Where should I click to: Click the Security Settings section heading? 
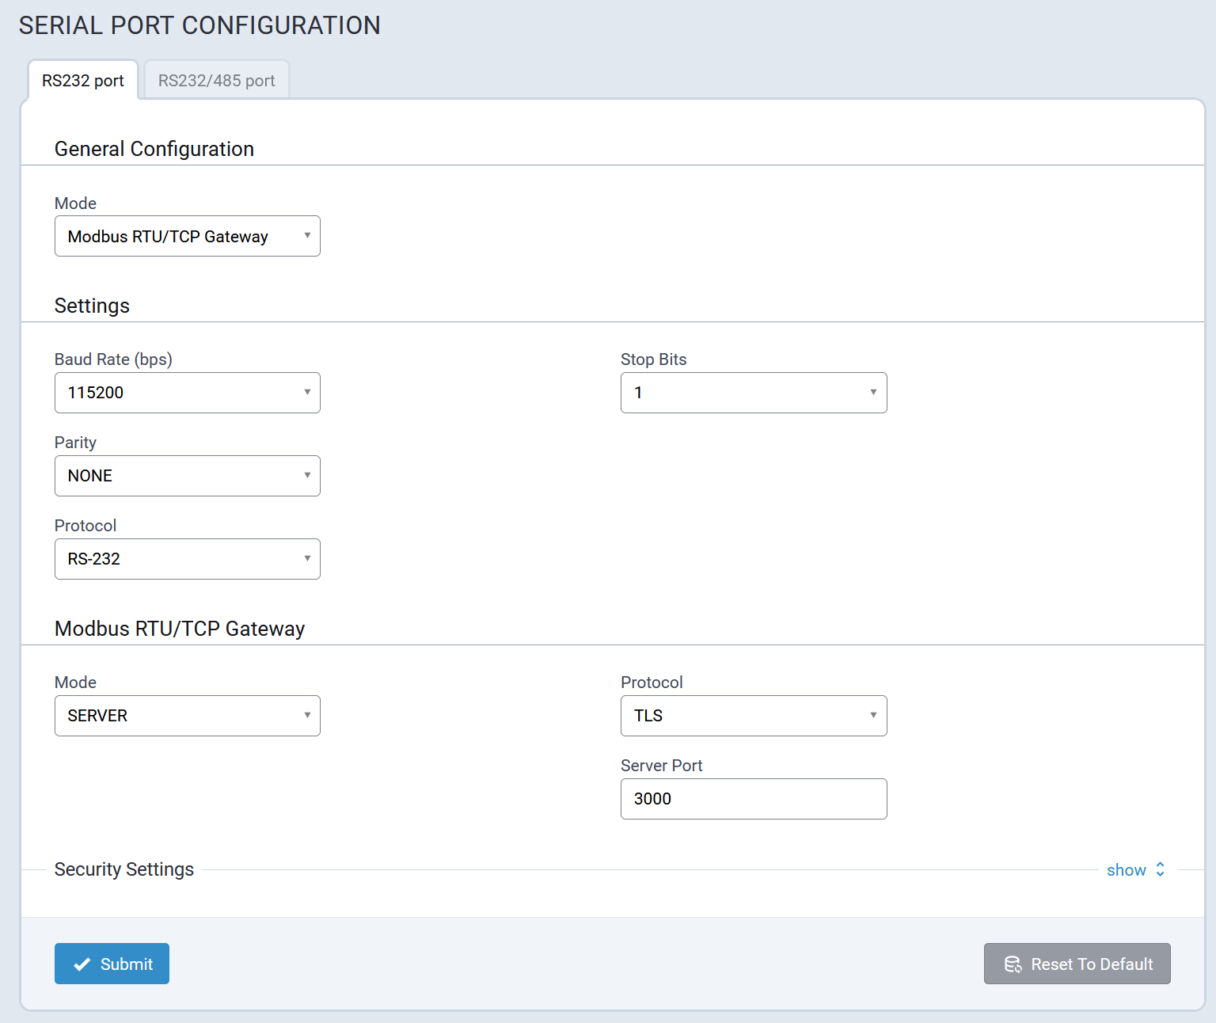(x=124, y=869)
